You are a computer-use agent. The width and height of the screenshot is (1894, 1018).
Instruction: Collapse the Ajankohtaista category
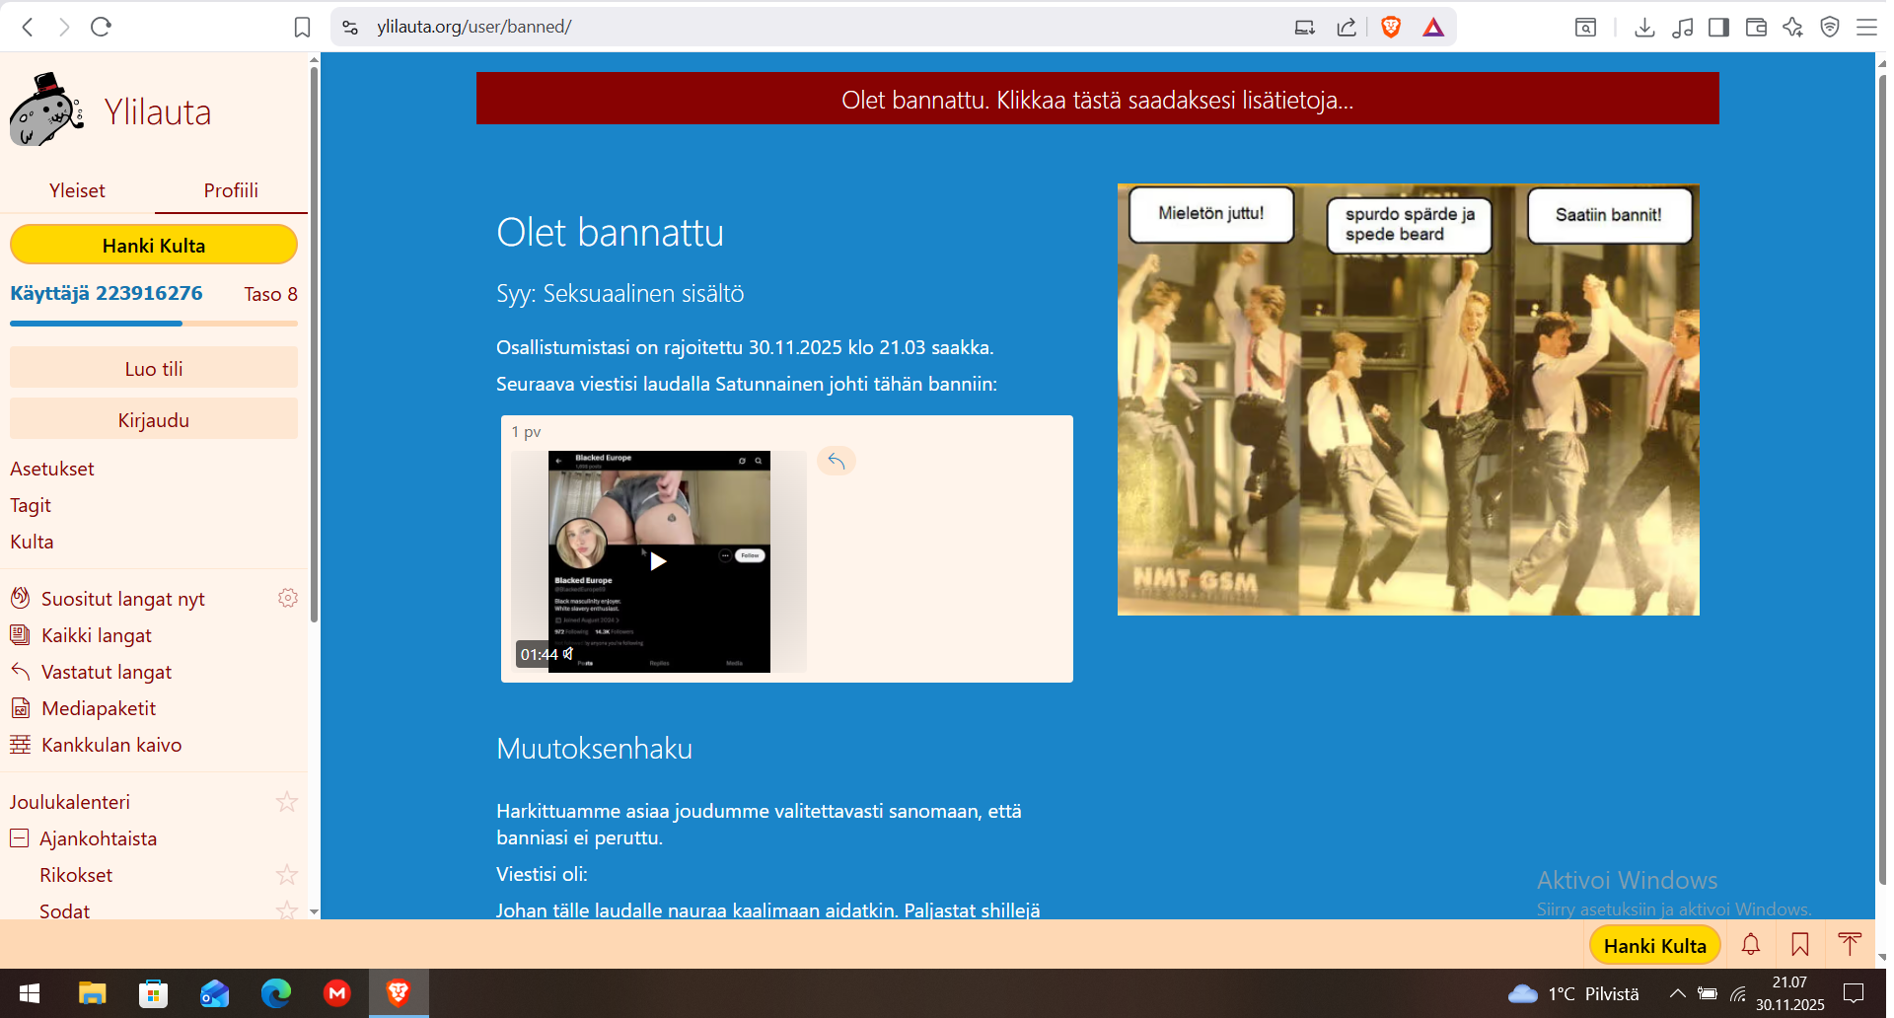coord(19,838)
